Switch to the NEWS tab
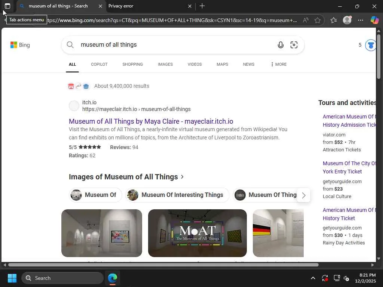 pos(249,64)
